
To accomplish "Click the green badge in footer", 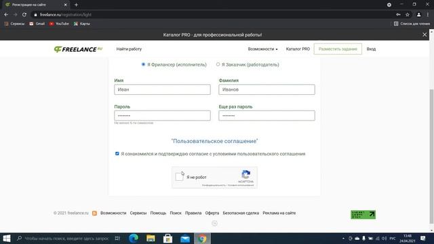I will click(363, 214).
